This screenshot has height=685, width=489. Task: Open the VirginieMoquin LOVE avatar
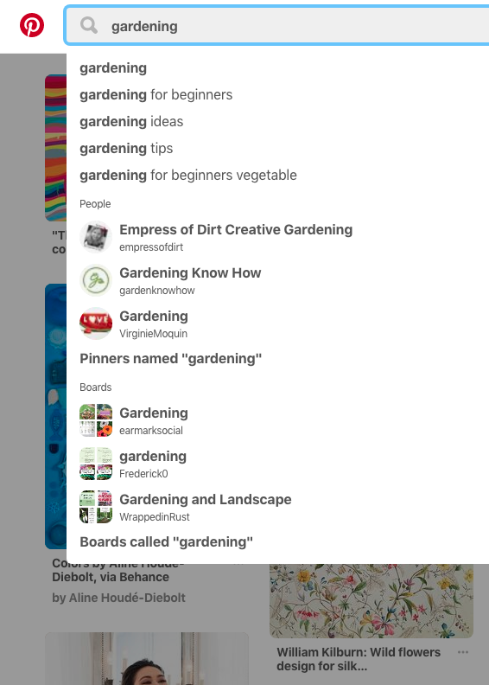tap(96, 323)
